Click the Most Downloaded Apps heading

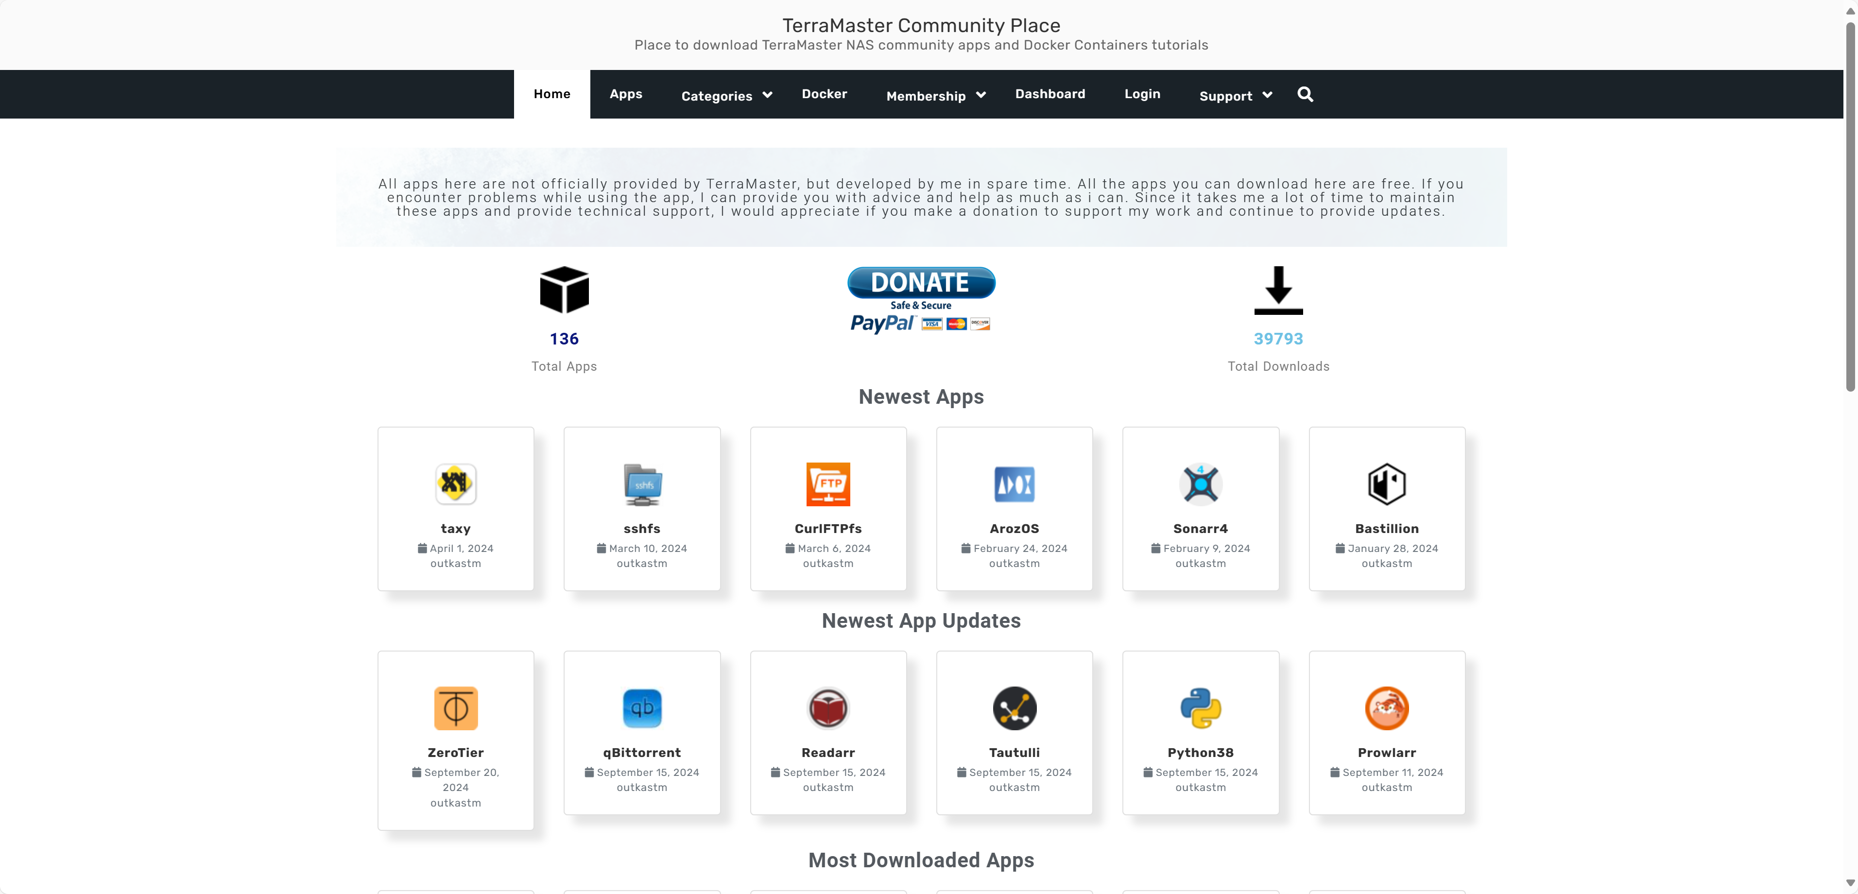pos(921,860)
